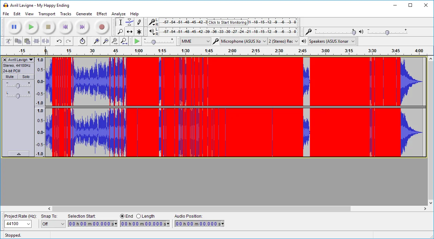This screenshot has height=239, width=434.
Task: Select the Selection (I-beam) tool
Action: (x=120, y=22)
